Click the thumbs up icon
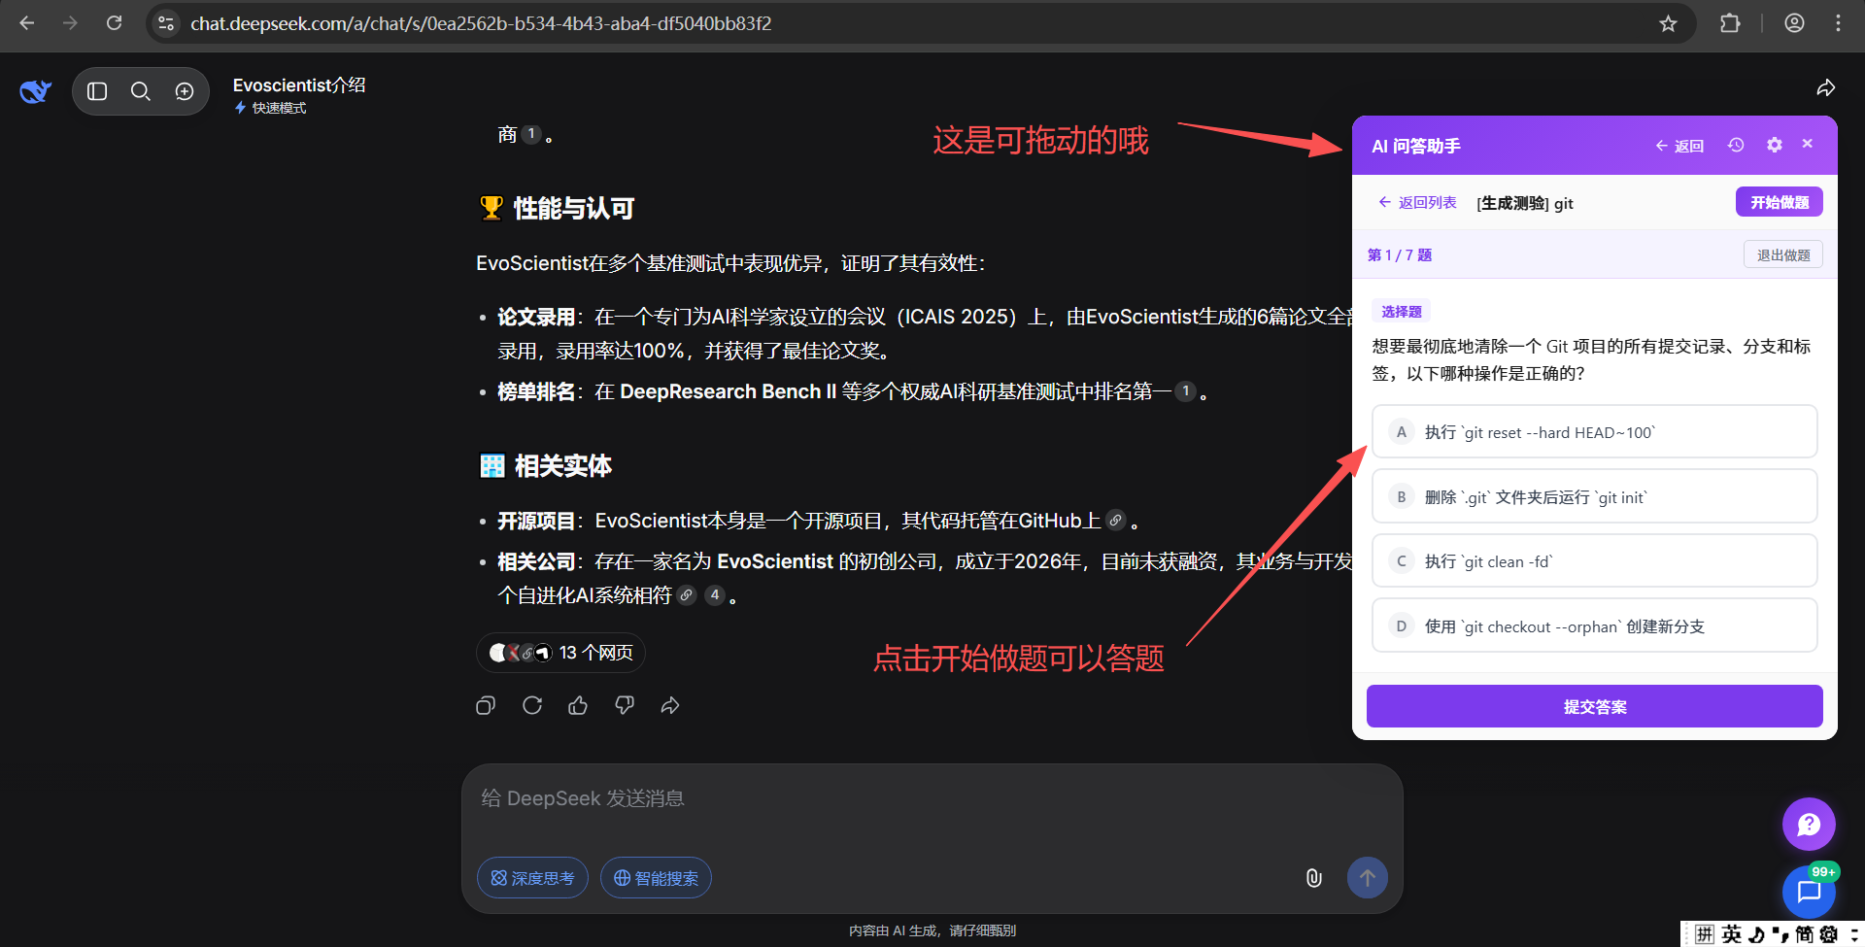The height and width of the screenshot is (947, 1865). [578, 705]
